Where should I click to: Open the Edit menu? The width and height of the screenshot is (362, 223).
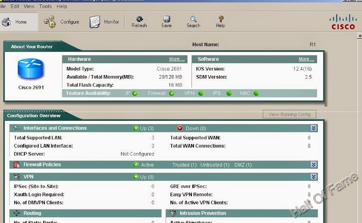click(15, 6)
